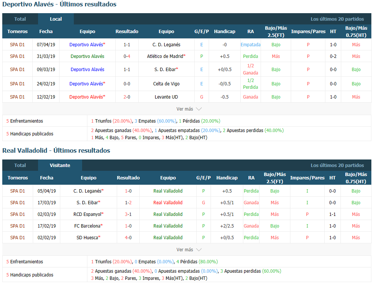Click Los últimos 20 partidos in Alavés section
Image resolution: width=374 pixels, height=284 pixels.
[337, 19]
